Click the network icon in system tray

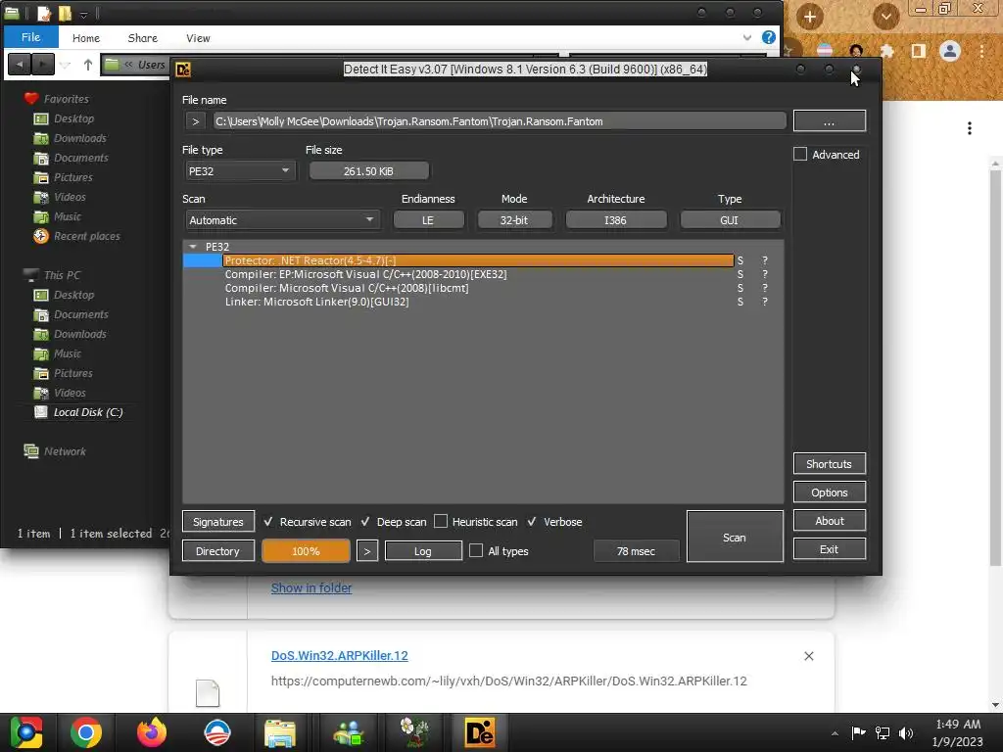click(883, 732)
